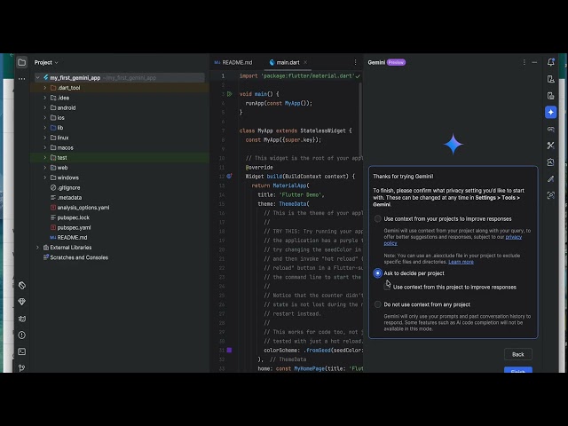This screenshot has width=568, height=426.
Task: Open the pencil icon in the right sidebar
Action: (550, 179)
